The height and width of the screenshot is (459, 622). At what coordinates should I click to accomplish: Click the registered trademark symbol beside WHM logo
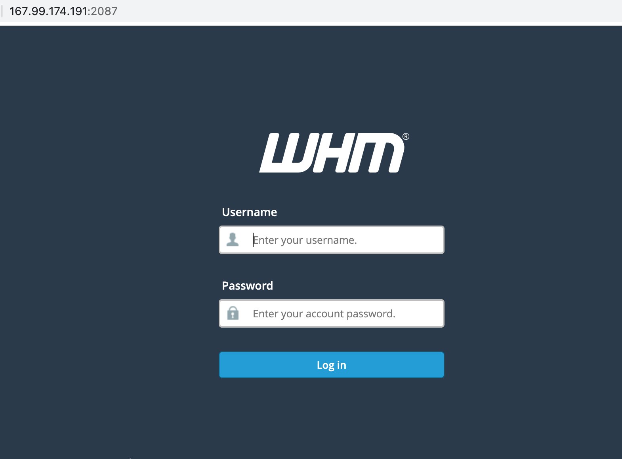(x=406, y=137)
